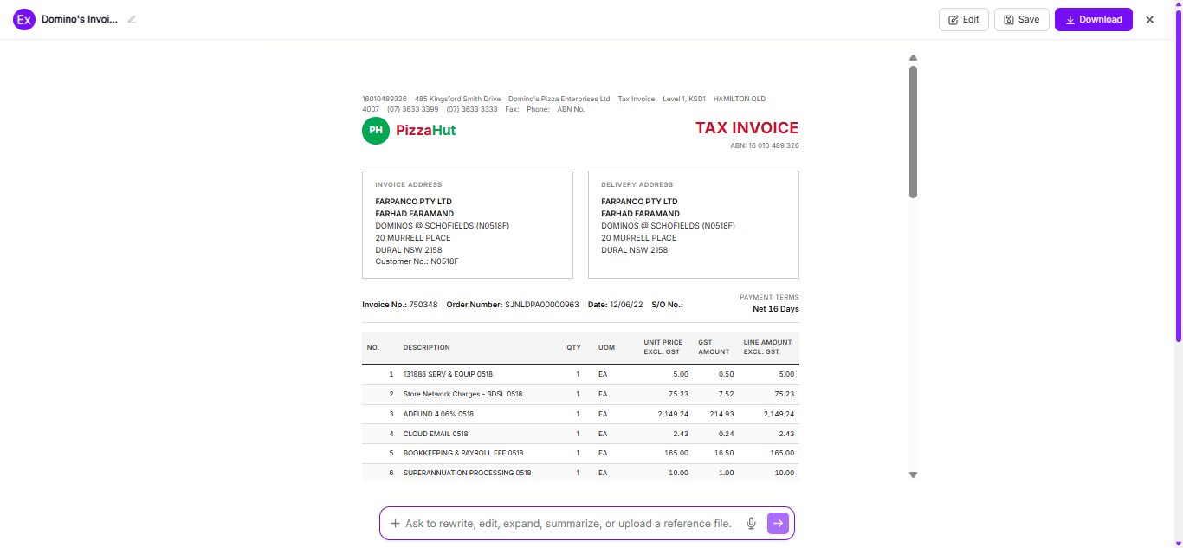The width and height of the screenshot is (1183, 548).
Task: Click GST amount 16.50
Action: tap(724, 453)
